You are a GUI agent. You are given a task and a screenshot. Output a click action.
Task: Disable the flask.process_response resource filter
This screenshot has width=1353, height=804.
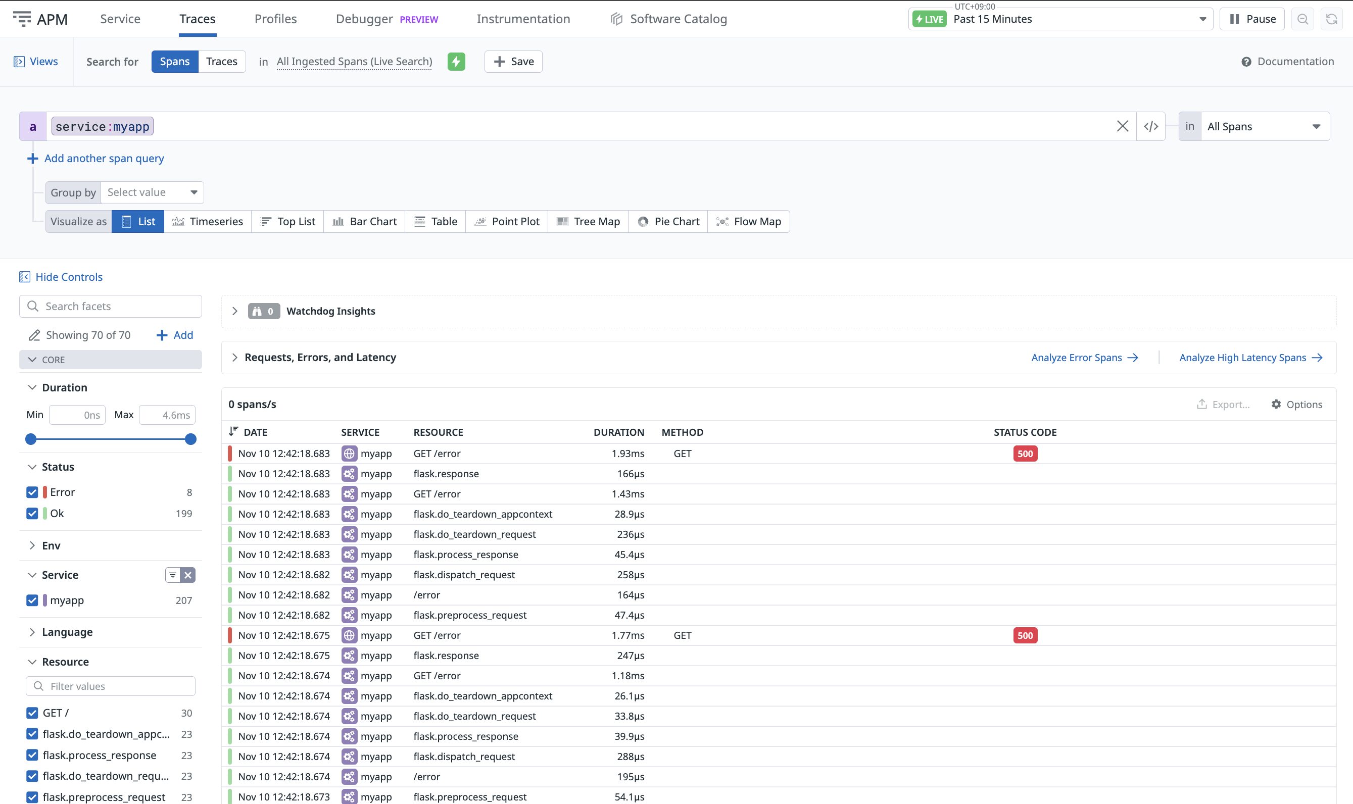click(32, 755)
